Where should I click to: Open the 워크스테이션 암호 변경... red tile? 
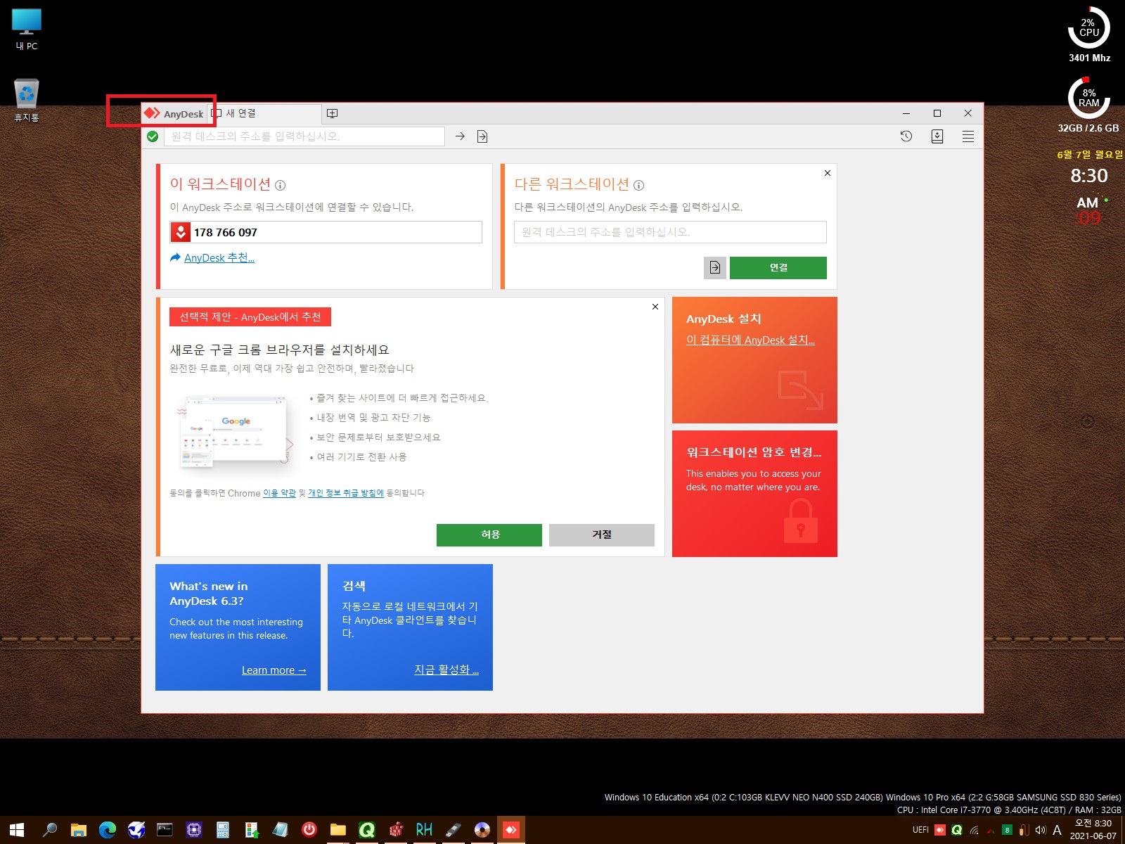click(754, 494)
